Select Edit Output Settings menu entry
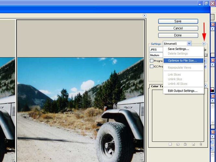The image size is (216, 162). click(183, 91)
